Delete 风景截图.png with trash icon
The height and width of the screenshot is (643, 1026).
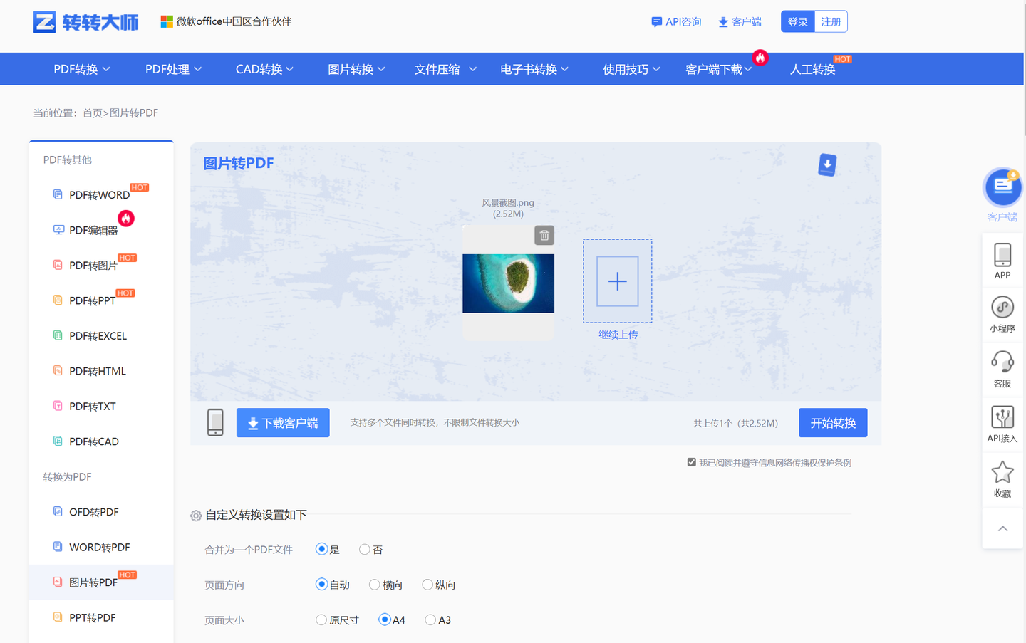[x=544, y=235]
